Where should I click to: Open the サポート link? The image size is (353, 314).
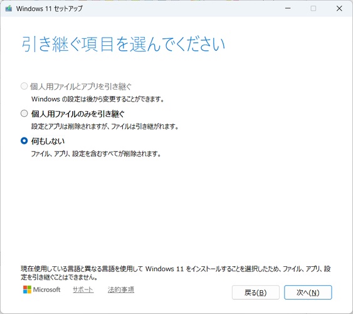[x=83, y=290]
